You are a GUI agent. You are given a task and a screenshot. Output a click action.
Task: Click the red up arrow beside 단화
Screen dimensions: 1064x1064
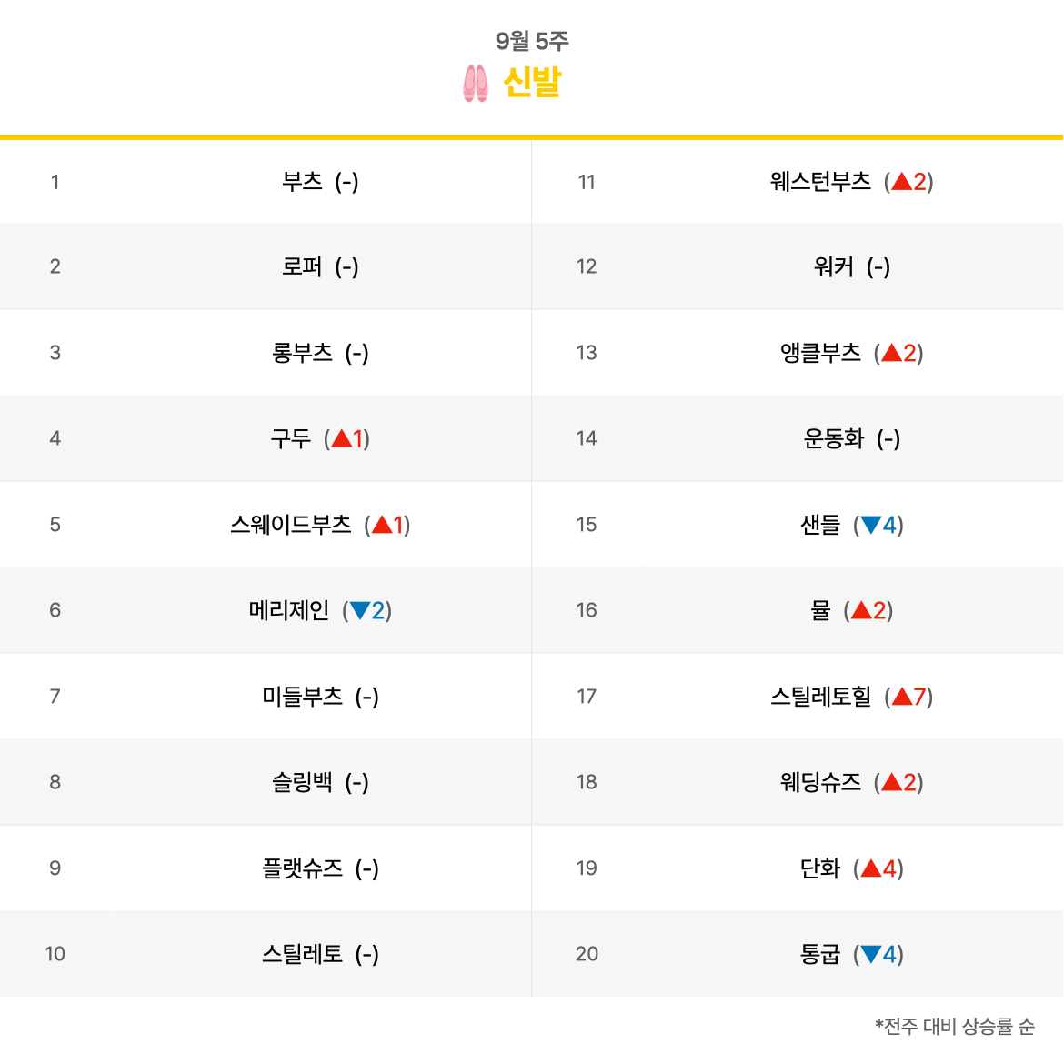871,868
